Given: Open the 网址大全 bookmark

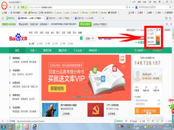Looking at the screenshot, I should tap(32, 12).
